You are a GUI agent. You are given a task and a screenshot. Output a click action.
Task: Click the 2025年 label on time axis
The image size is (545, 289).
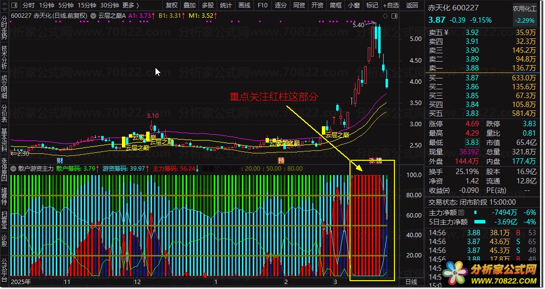point(21,282)
